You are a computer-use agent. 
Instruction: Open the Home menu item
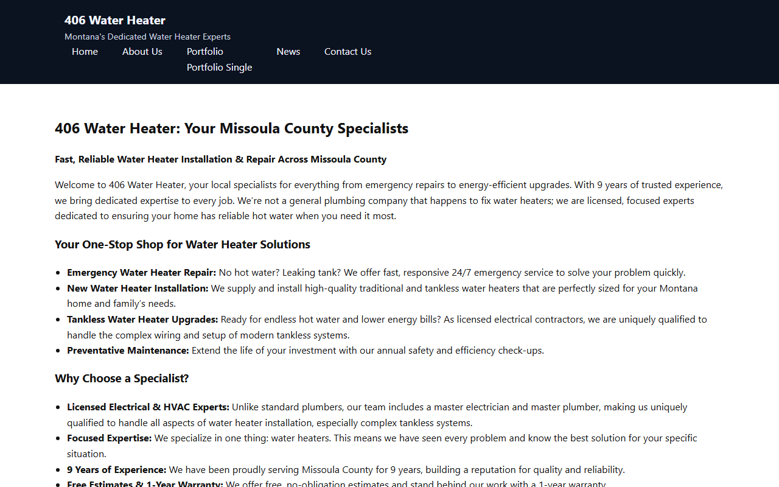point(85,52)
